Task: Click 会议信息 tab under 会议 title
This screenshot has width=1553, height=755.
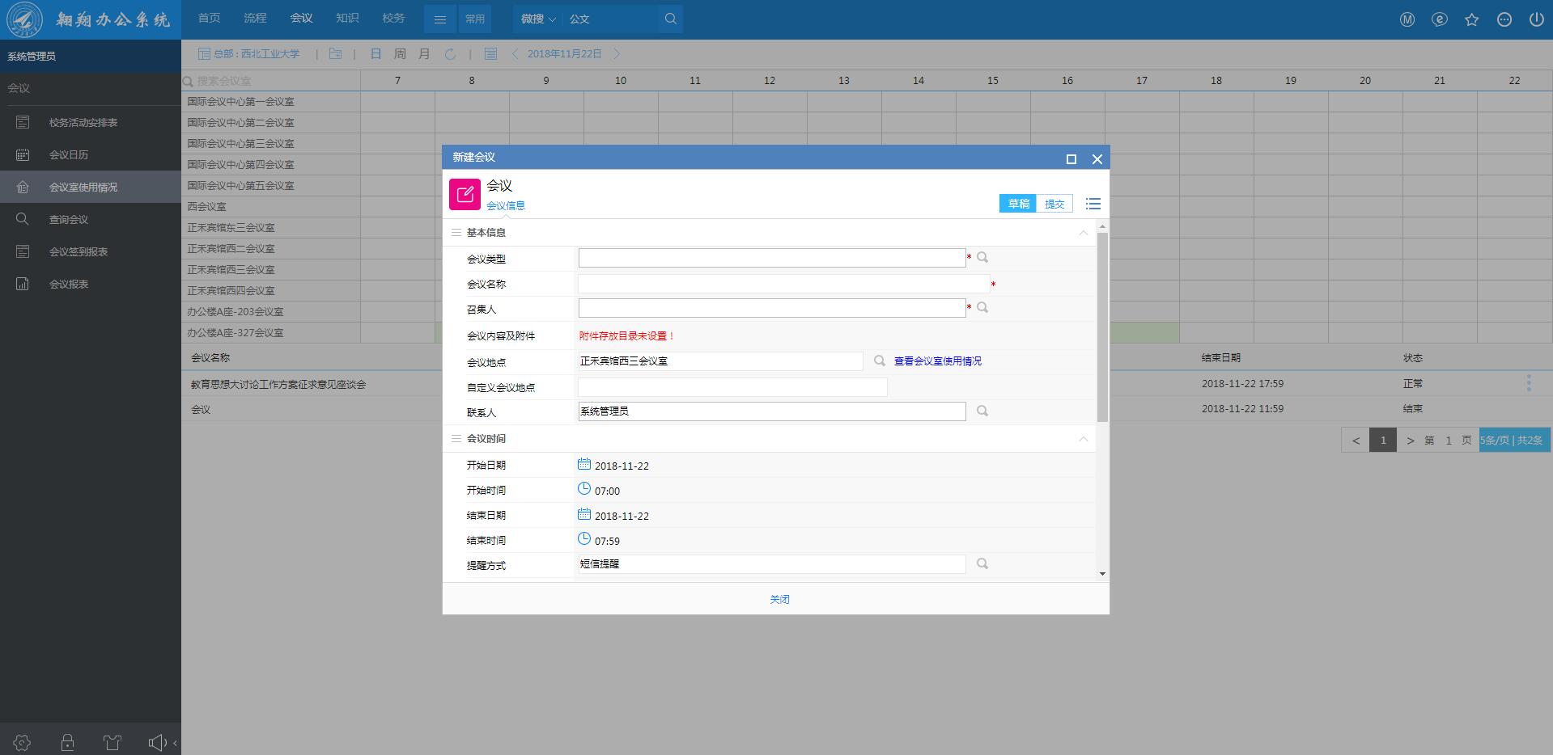Action: tap(506, 205)
